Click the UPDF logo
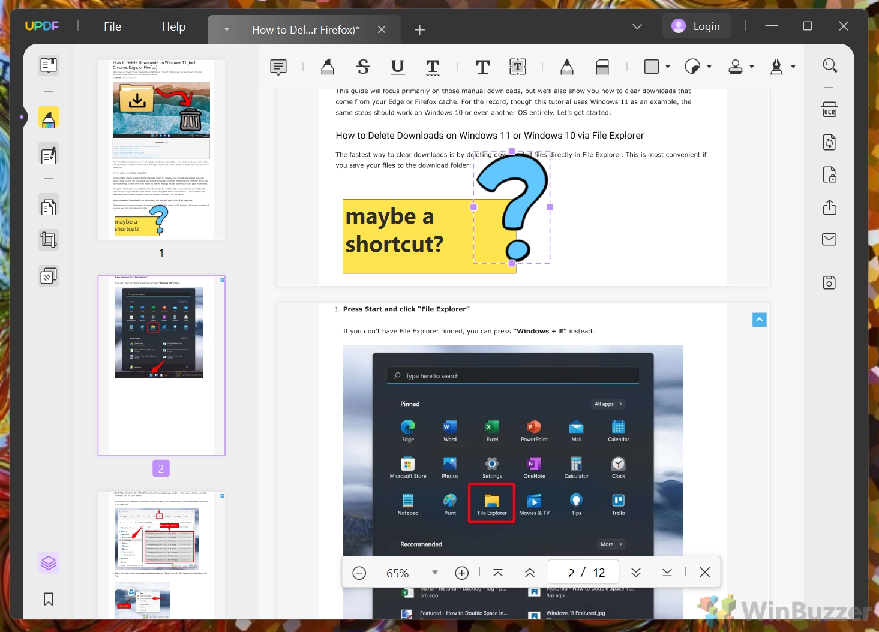This screenshot has height=632, width=879. tap(42, 26)
